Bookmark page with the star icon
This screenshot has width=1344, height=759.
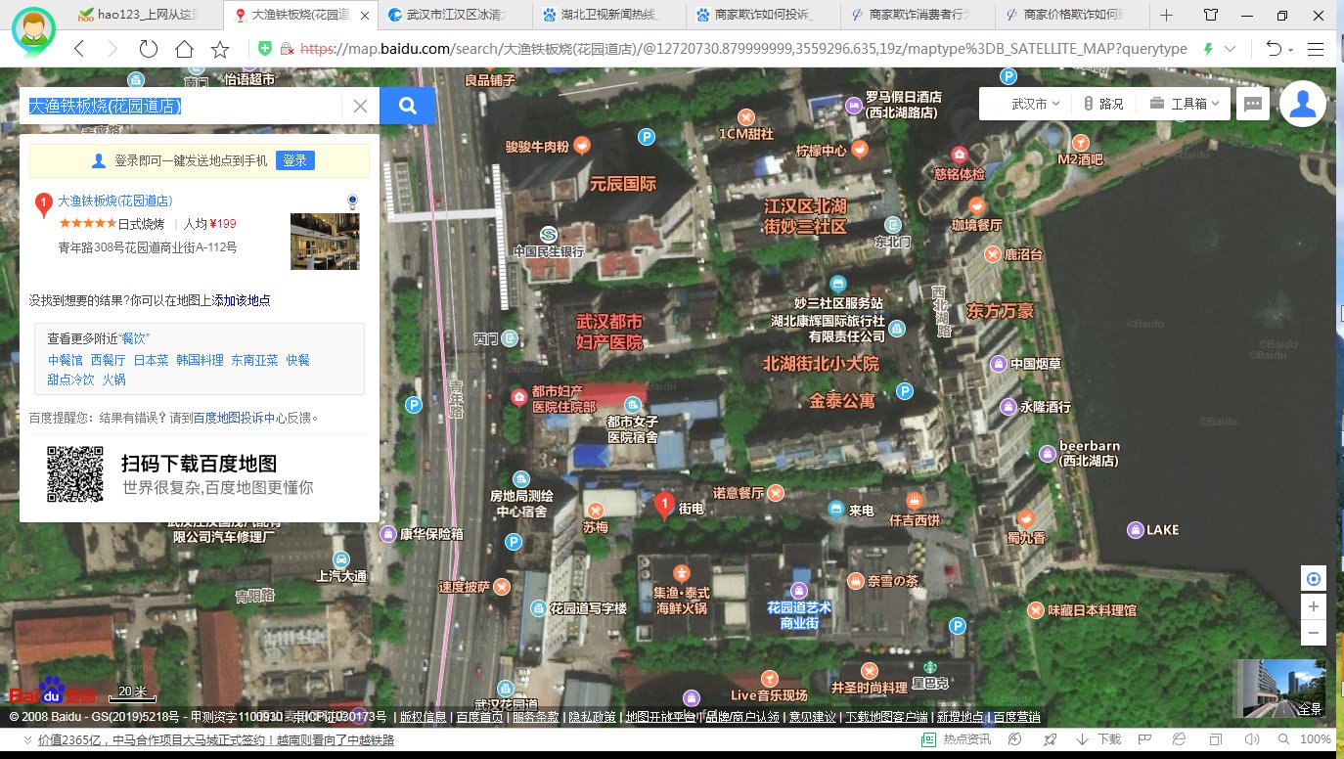(220, 49)
